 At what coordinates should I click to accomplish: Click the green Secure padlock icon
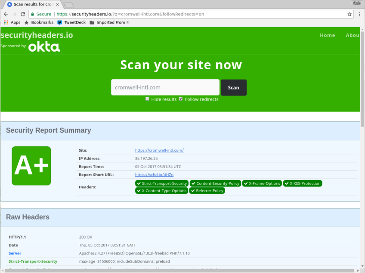click(33, 14)
